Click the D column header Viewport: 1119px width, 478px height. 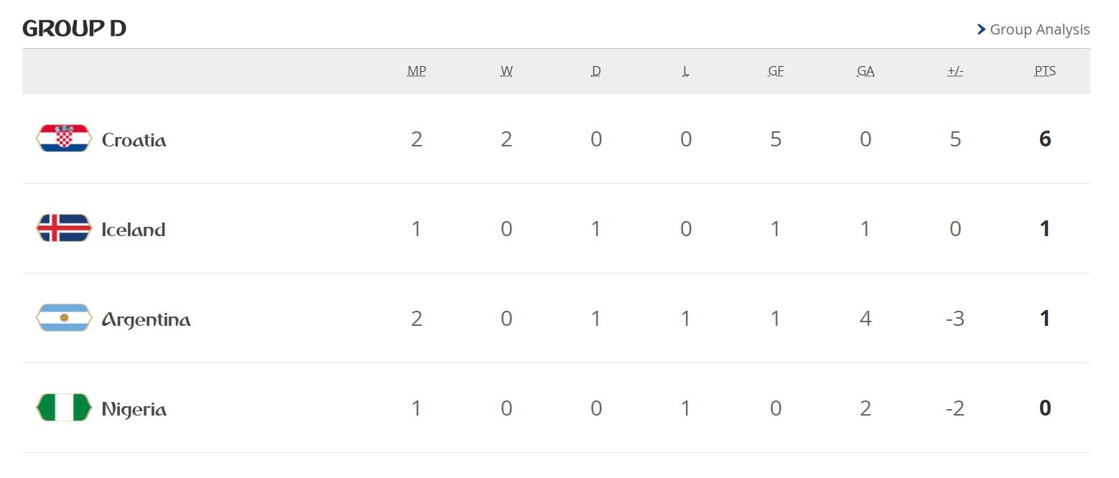(596, 71)
